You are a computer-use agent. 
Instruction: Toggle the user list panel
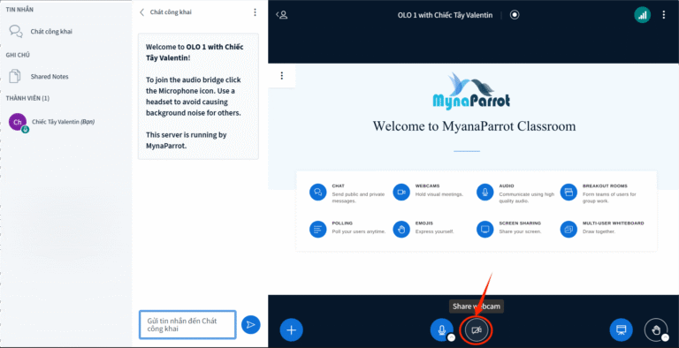click(282, 15)
